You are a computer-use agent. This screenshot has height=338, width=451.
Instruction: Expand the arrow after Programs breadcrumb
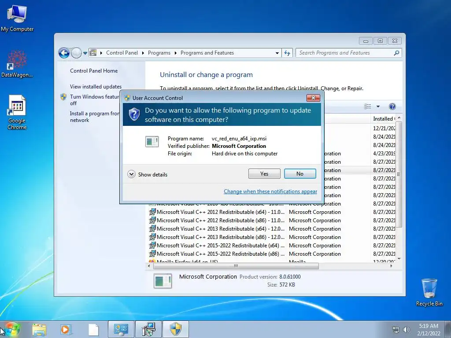click(x=175, y=53)
